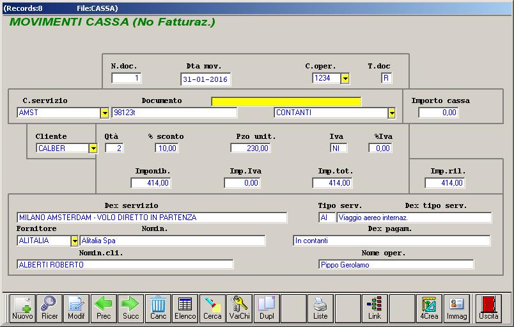Open the C.servizio AMST dropdown arrow
The image size is (514, 327).
point(105,113)
